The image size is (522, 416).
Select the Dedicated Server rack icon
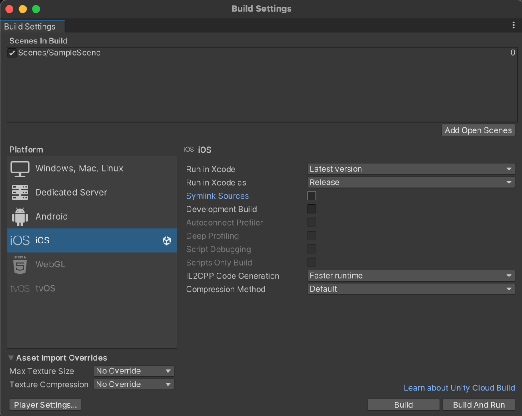pos(20,193)
